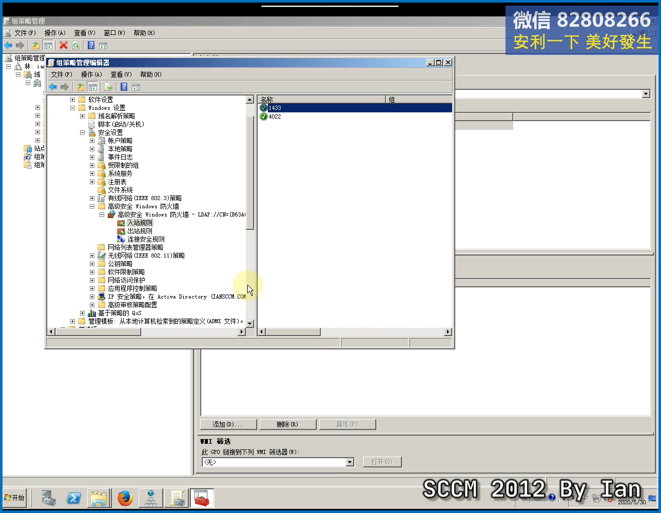This screenshot has width=661, height=513.
Task: Click red X Delete icon in 组策略管理 toolbar
Action: click(x=64, y=46)
